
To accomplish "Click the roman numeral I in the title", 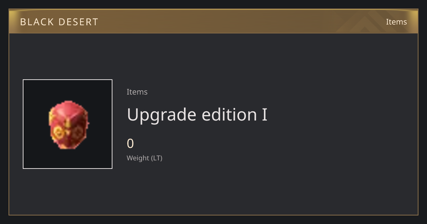I will [264, 115].
